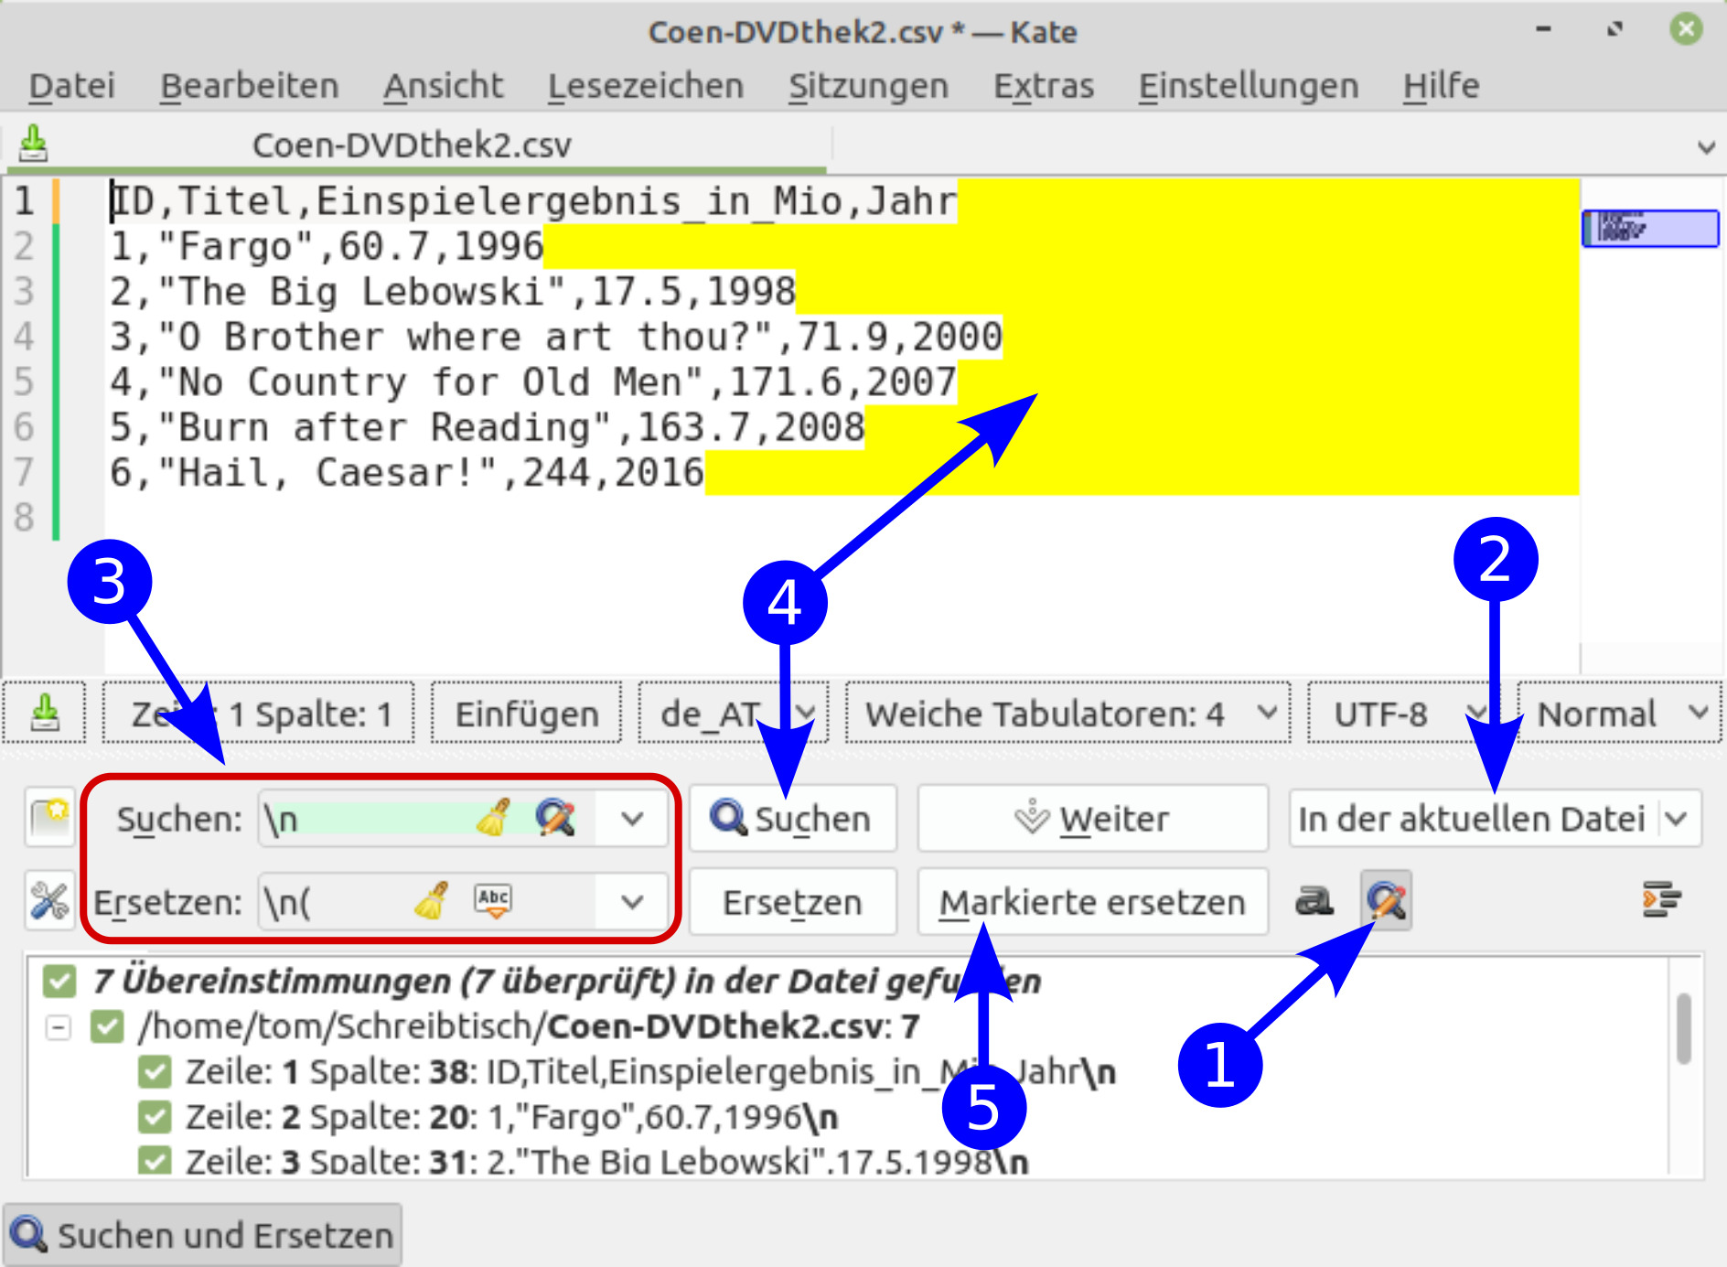Toggle match case with the 'a' icon

(x=1314, y=901)
